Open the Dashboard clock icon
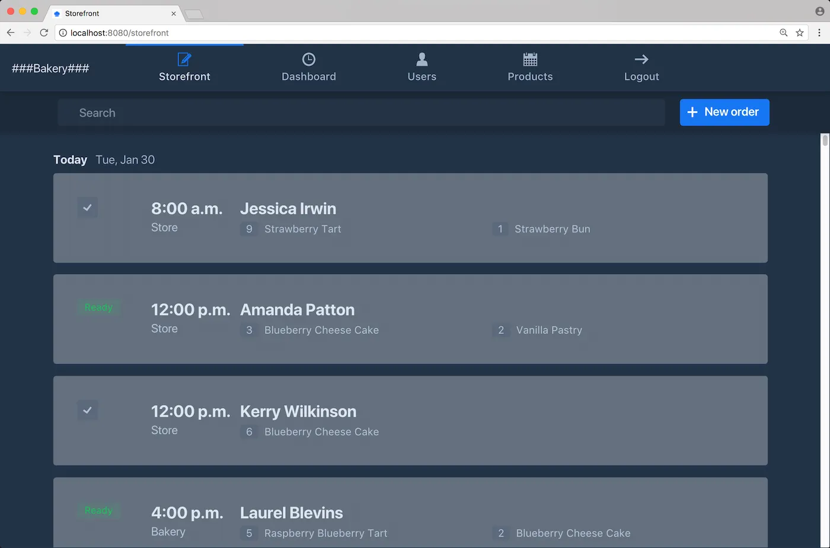The width and height of the screenshot is (830, 548). pos(308,59)
